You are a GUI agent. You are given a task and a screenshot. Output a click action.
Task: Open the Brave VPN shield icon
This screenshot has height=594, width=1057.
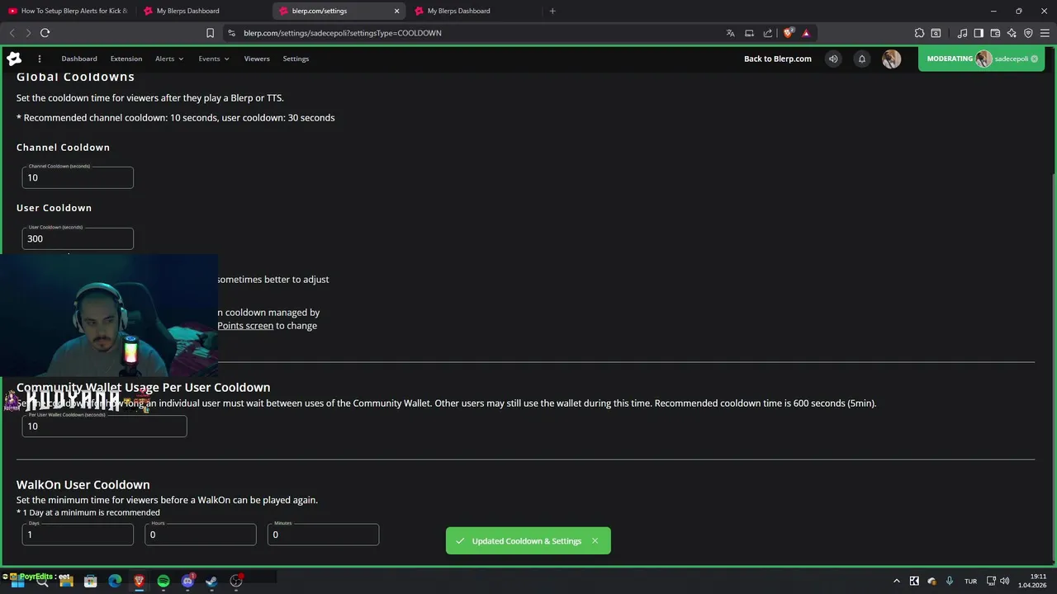[1028, 33]
